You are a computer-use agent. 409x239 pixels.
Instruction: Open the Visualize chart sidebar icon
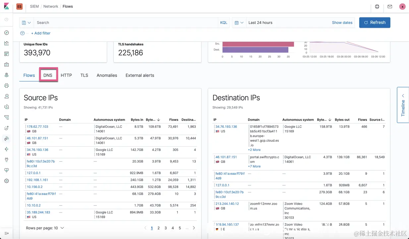click(x=6, y=43)
